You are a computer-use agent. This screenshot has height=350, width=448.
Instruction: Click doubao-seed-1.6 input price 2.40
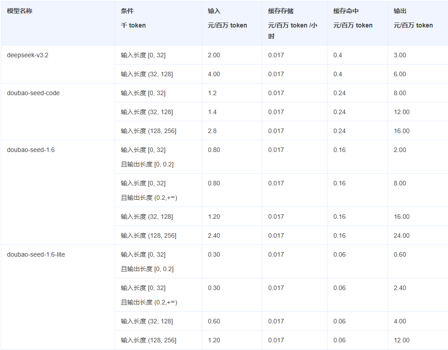click(214, 235)
